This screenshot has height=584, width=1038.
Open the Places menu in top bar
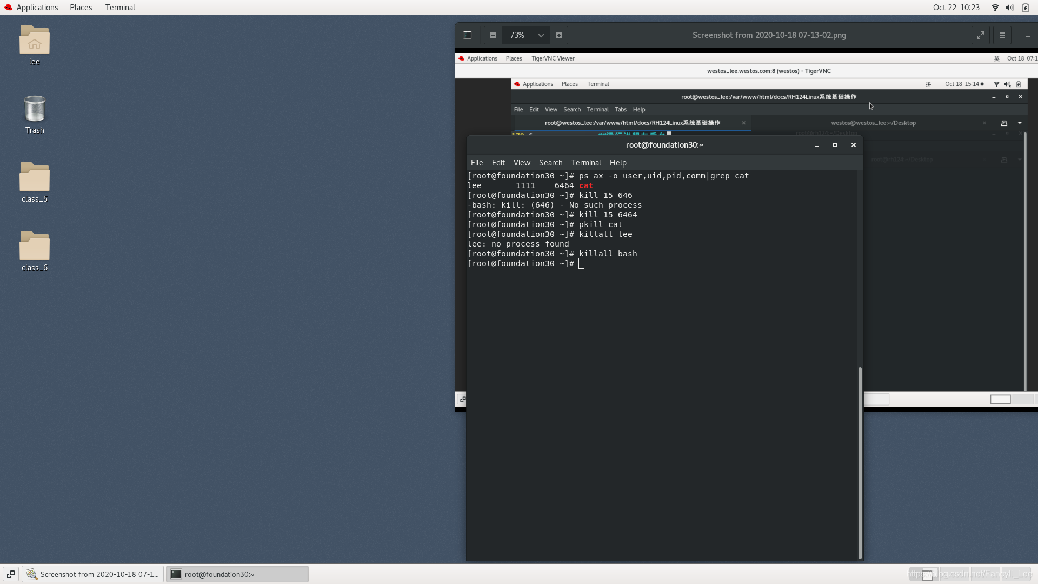point(81,8)
